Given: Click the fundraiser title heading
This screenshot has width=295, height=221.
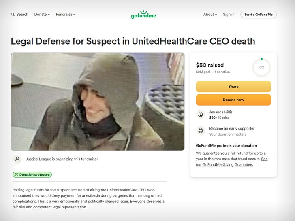Looking at the screenshot, I should tap(133, 41).
